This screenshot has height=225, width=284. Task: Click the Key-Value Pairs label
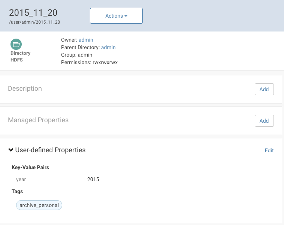click(x=30, y=167)
